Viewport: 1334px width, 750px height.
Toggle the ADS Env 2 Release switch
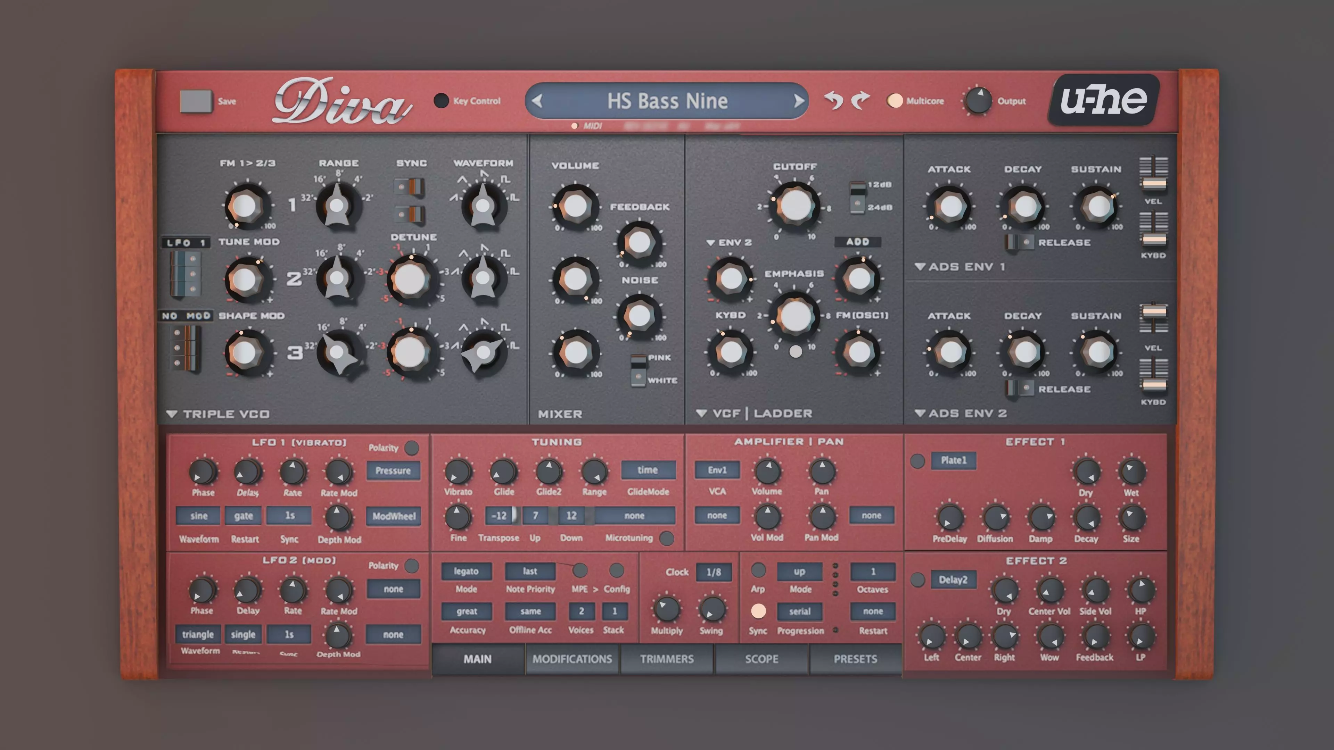[1020, 389]
